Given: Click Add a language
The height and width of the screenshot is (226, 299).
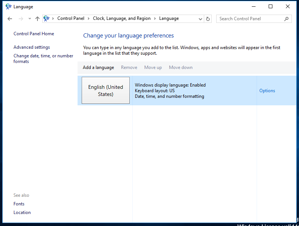Looking at the screenshot, I should coord(99,67).
